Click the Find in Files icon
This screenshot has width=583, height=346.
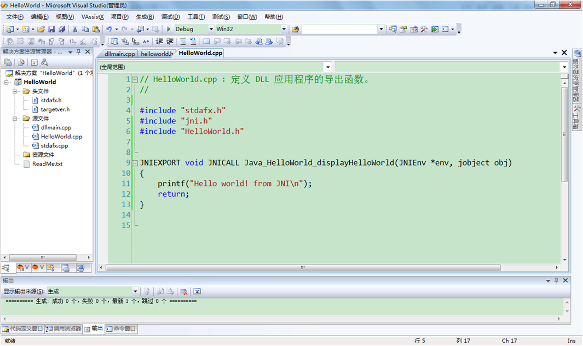[x=295, y=29]
